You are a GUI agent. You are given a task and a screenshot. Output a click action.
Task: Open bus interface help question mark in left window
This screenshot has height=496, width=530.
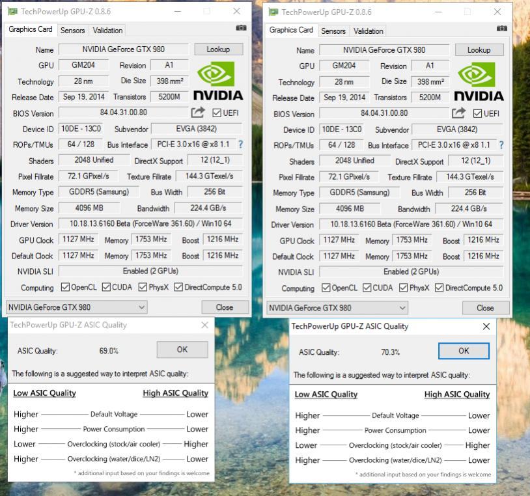240,145
